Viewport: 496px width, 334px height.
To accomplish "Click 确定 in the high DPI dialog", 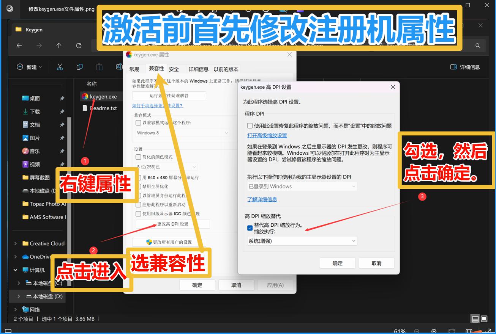I will pos(338,263).
